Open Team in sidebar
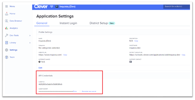 [x=12, y=57]
